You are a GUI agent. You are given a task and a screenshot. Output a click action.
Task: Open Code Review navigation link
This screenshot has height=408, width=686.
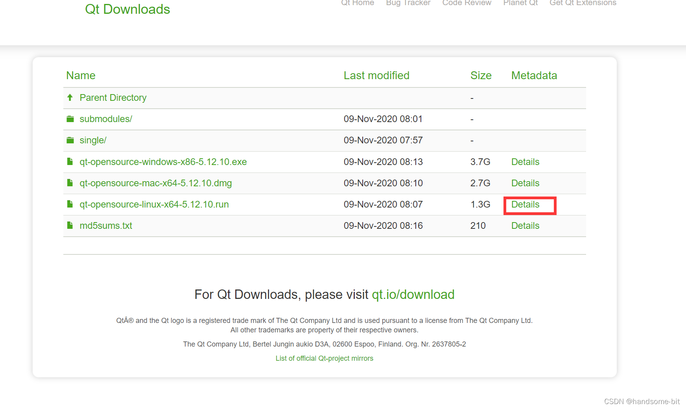467,3
